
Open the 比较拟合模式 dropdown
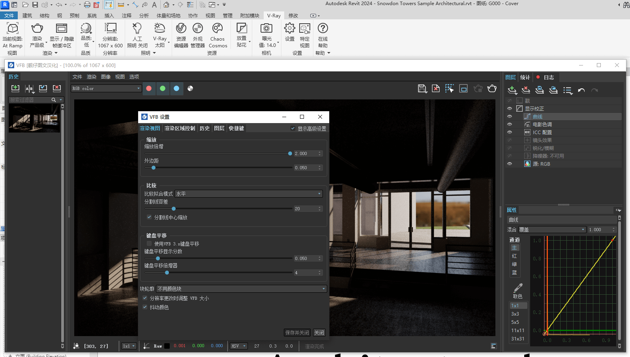tap(249, 194)
